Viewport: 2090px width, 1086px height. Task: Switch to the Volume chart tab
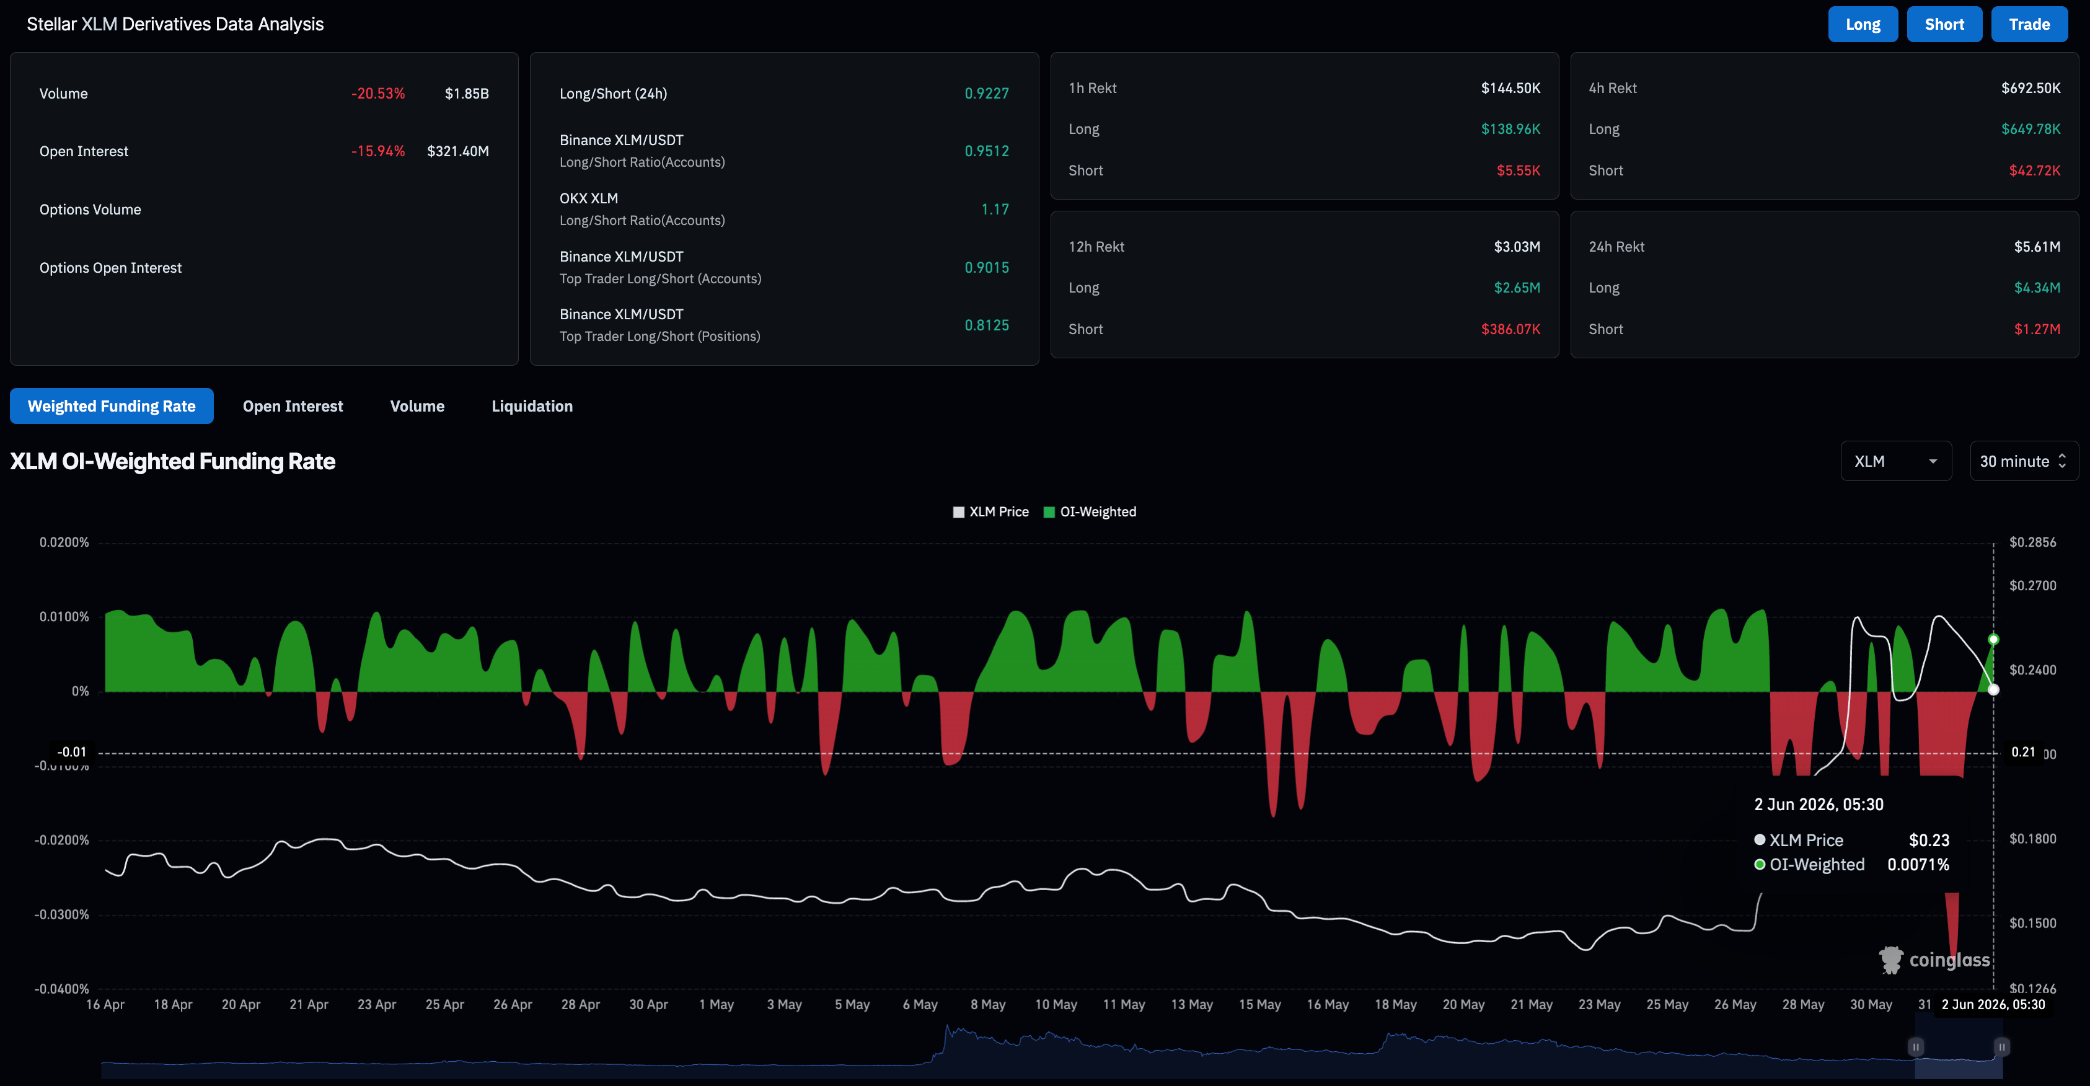pos(417,406)
